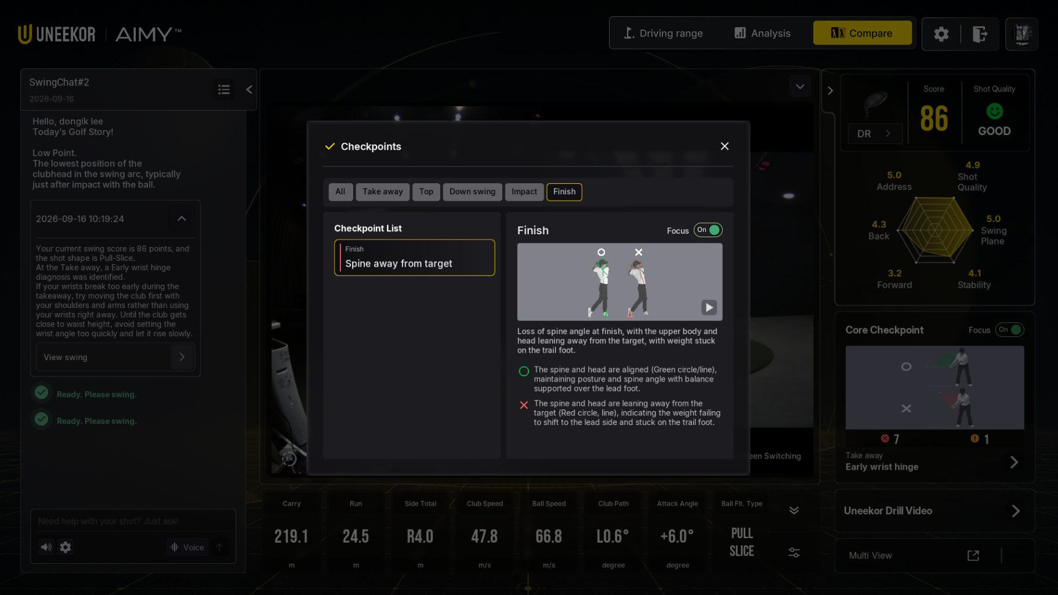Click the Carry 219.1 value
1058x595 pixels.
coord(291,536)
